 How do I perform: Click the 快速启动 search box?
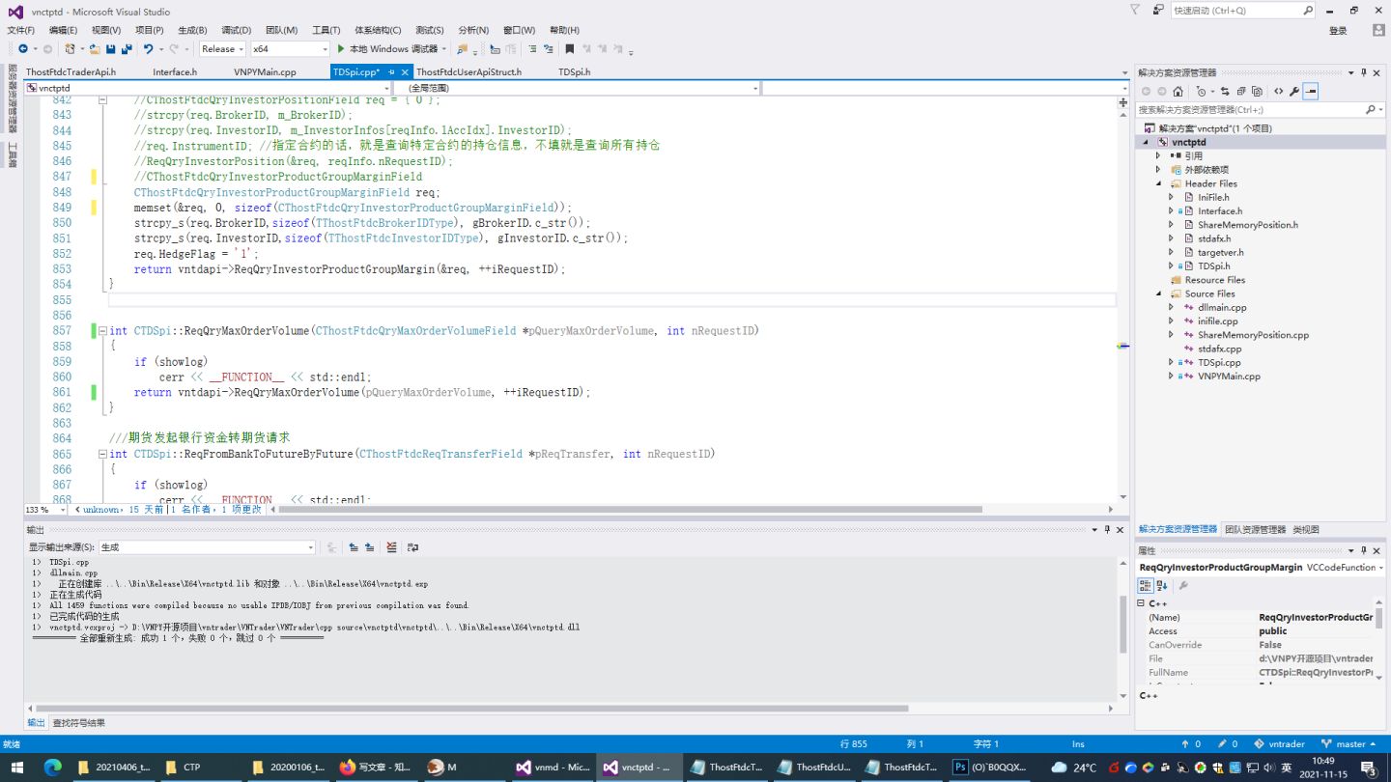[1242, 10]
